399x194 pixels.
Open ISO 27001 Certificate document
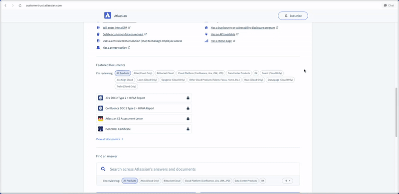point(144,129)
